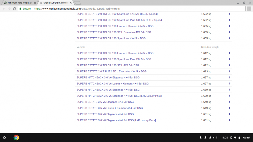Reload the page with refresh icon
The height and width of the screenshot is (142, 253).
14,9
